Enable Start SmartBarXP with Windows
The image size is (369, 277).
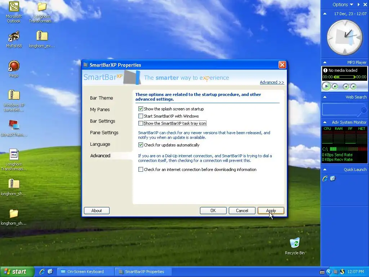point(141,116)
